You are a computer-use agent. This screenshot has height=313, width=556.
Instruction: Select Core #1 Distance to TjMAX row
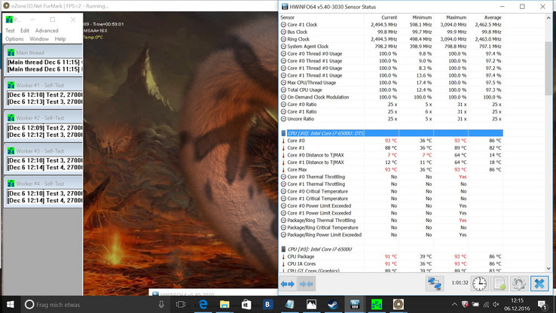tap(392, 163)
